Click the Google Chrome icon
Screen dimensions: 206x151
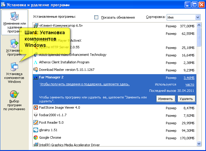click(36, 137)
